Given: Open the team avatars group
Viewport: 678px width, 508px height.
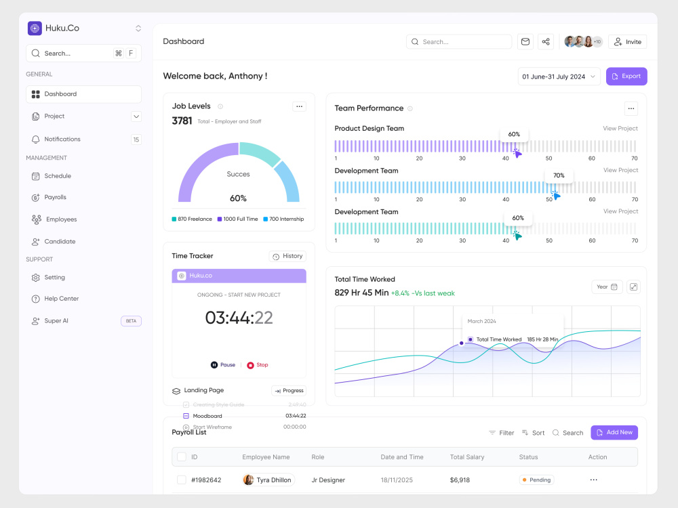Looking at the screenshot, I should [x=583, y=42].
